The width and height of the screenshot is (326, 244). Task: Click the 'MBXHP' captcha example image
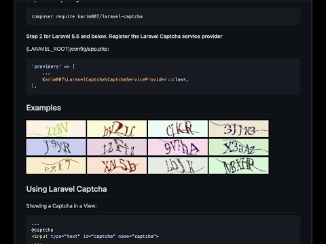click(x=239, y=165)
